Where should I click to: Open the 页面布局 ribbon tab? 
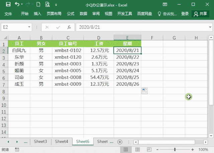coord(54,14)
